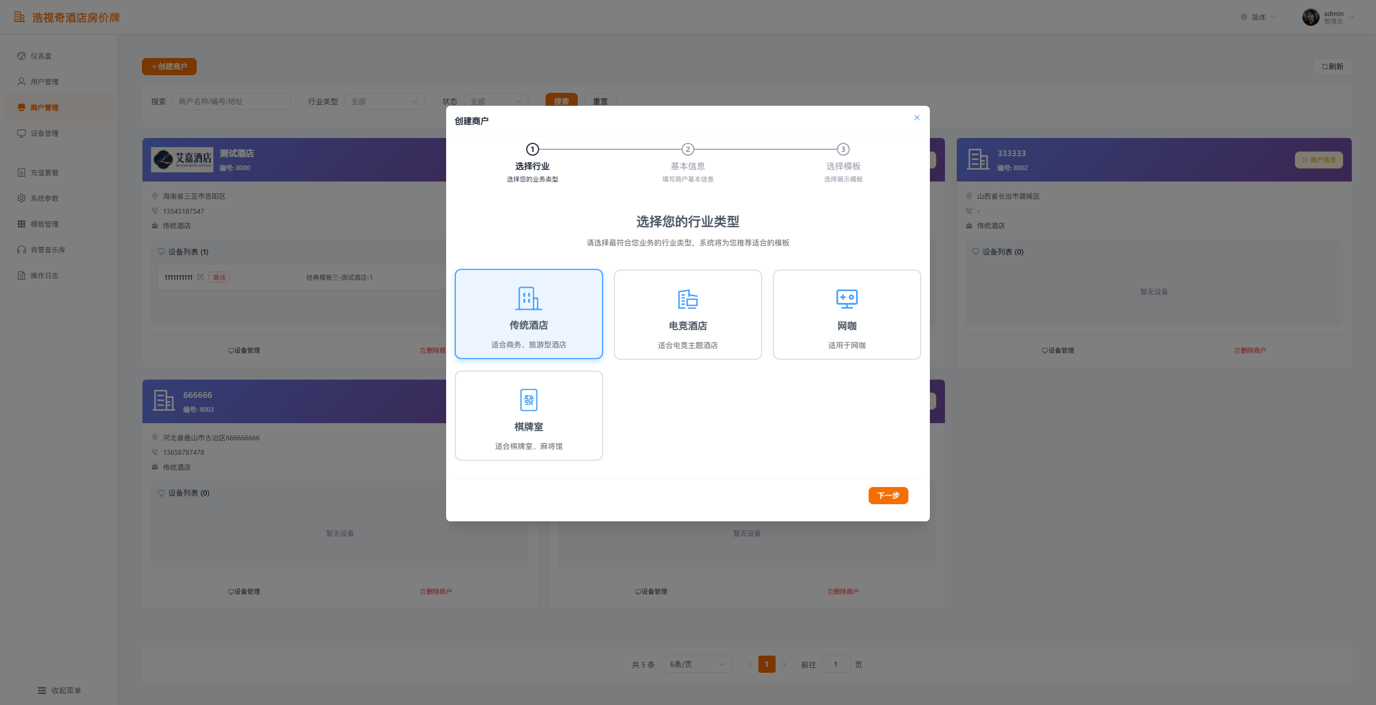Focus the 商户名称/编号/地址 search field
This screenshot has height=705, width=1376.
[232, 101]
